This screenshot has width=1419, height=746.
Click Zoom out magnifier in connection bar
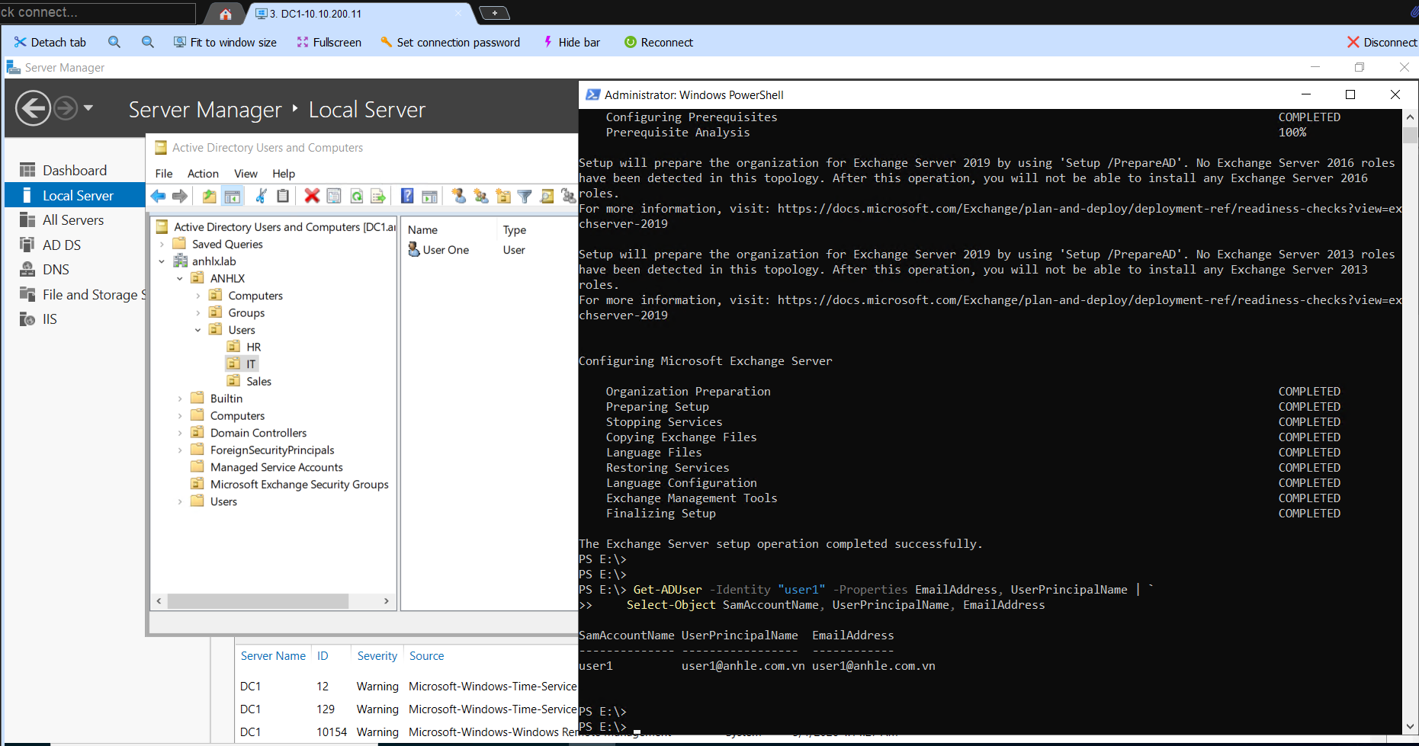(x=148, y=42)
